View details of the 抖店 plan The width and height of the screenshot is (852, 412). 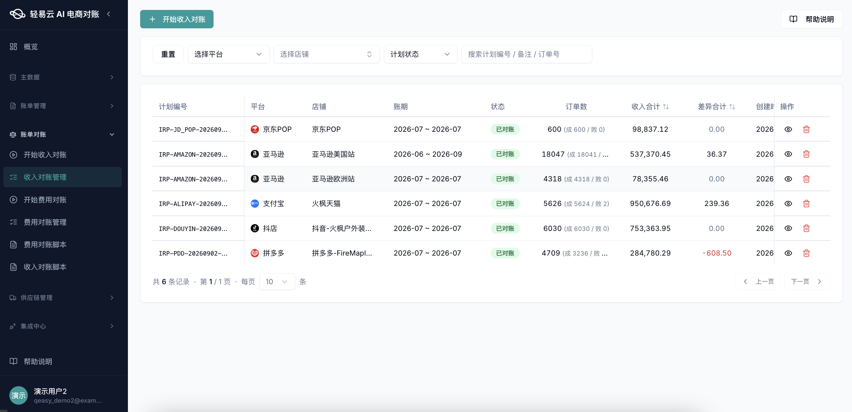tap(788, 228)
